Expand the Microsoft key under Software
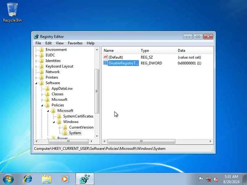 (x=42, y=100)
